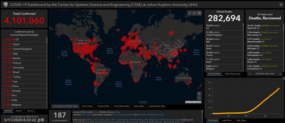Switch map to Case-Fatality Ratio

(121, 106)
